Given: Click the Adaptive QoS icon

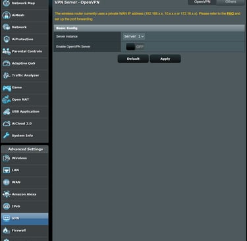Looking at the screenshot, I should click(x=7, y=63).
